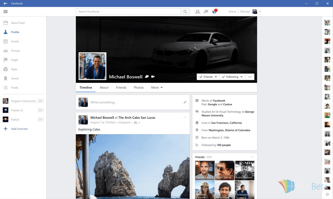Open the Cabo rock arch photo
This screenshot has width=333, height=199.
tap(133, 166)
